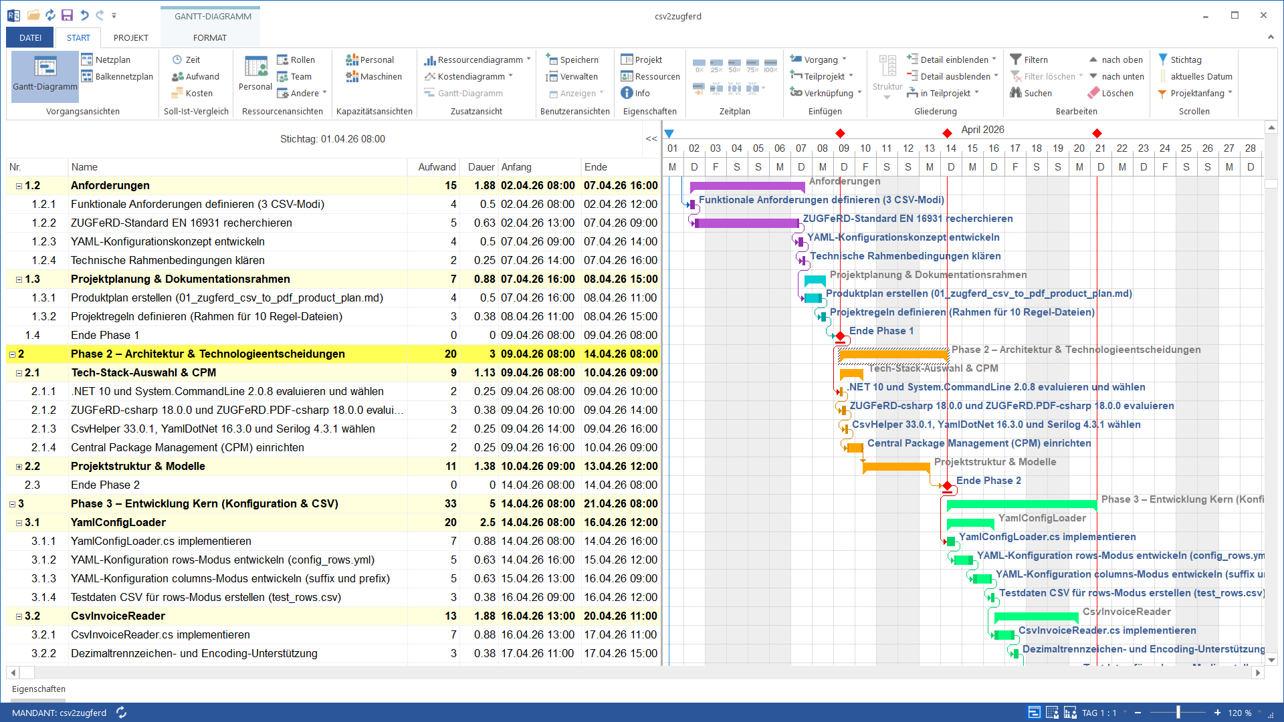
Task: Collapse 2.1 Tech-Stack-Auswahl group
Action: click(19, 373)
